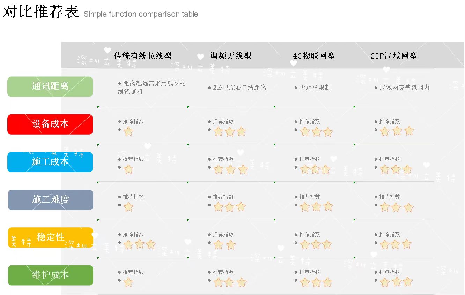Click 推荐指数 in 稳定性 row under SIP局域网型
Image resolution: width=465 pixels, height=295 pixels.
tap(390, 234)
